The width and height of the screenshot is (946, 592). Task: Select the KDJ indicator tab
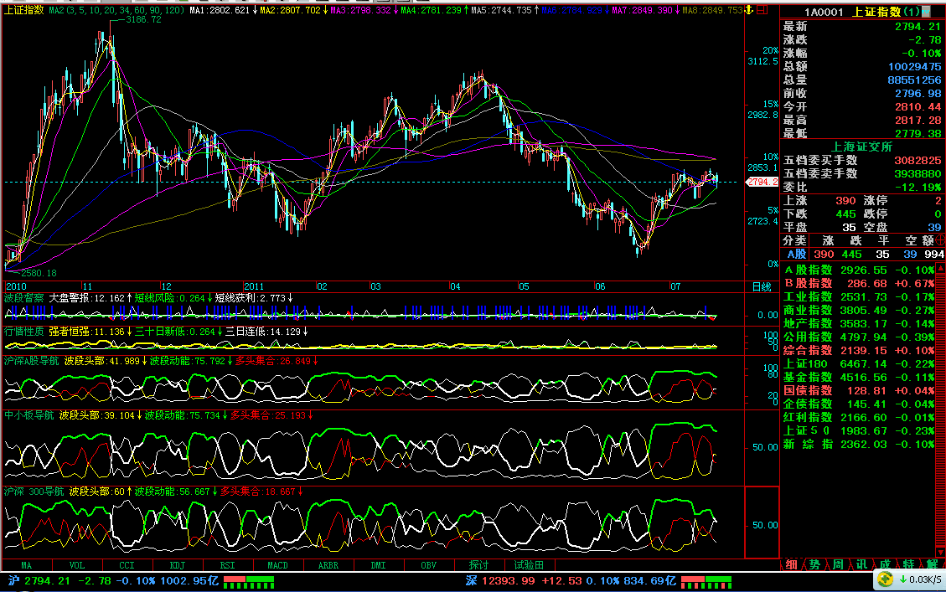tap(178, 565)
